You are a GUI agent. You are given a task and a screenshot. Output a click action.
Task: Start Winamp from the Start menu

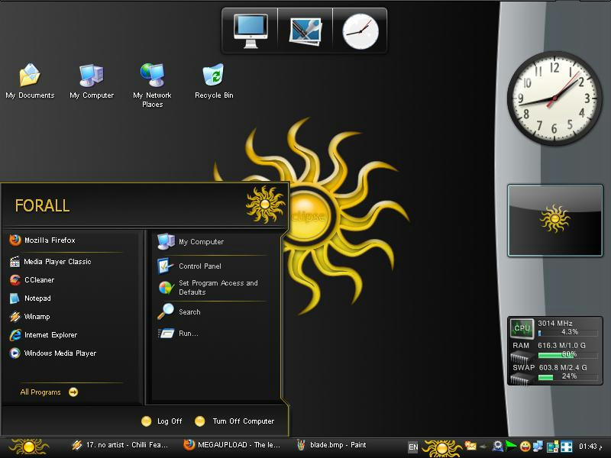[30, 317]
